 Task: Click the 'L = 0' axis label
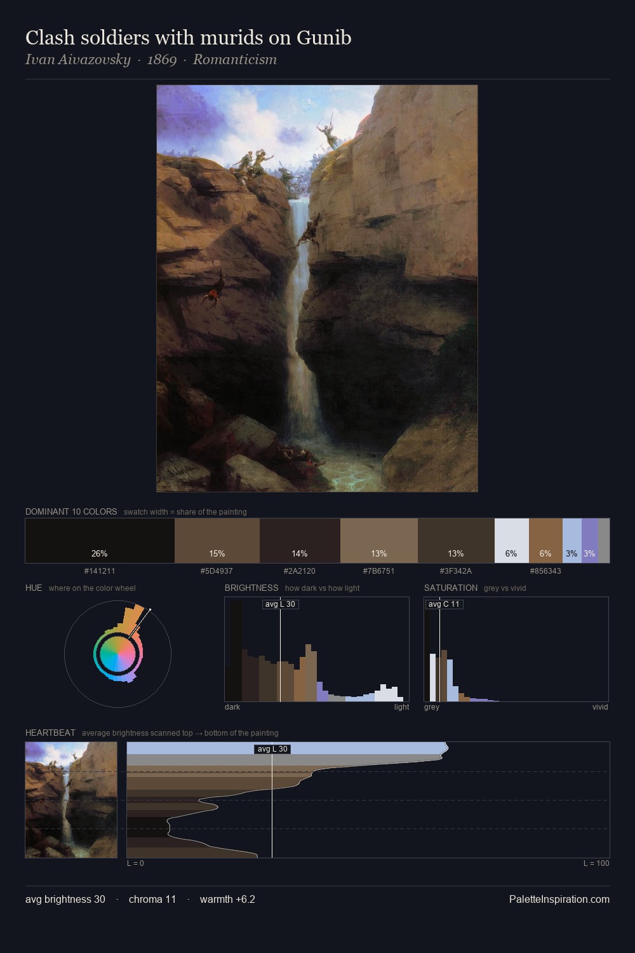pos(135,863)
